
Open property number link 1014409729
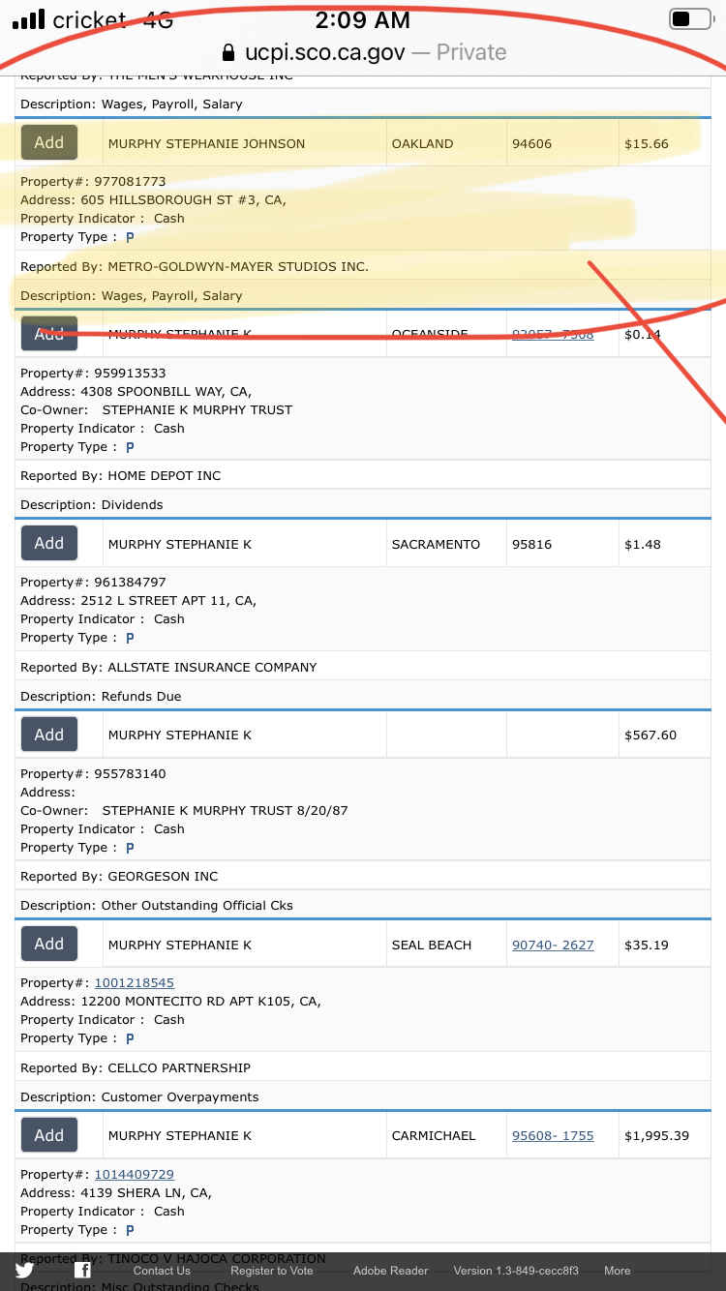coord(135,1175)
